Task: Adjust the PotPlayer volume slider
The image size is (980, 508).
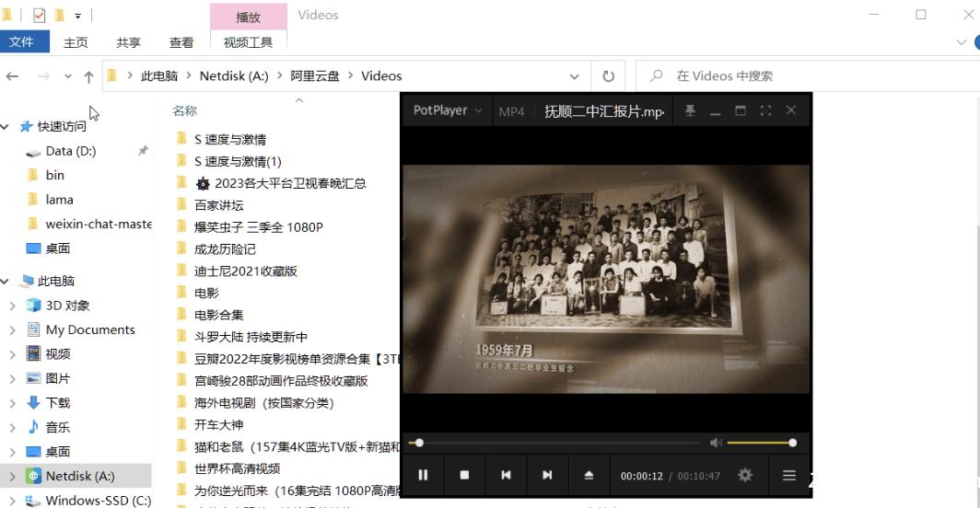Action: (x=762, y=443)
